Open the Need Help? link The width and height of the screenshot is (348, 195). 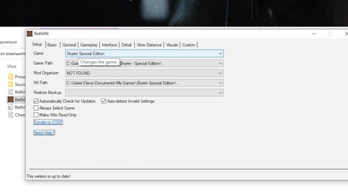(x=44, y=133)
